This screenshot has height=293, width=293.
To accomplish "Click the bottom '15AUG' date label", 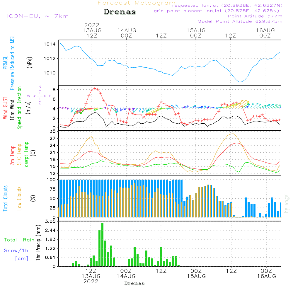I will (x=196, y=276).
